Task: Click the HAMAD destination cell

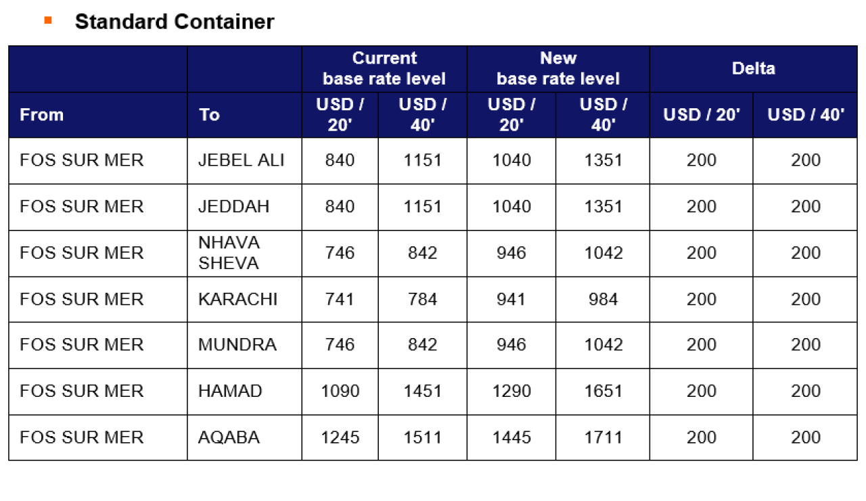Action: (244, 391)
